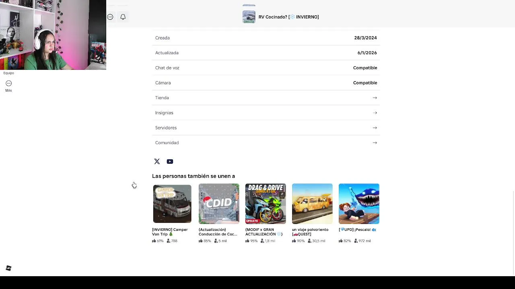The image size is (515, 289).
Task: Click the page vertical scrollbar
Action: tap(513, 232)
